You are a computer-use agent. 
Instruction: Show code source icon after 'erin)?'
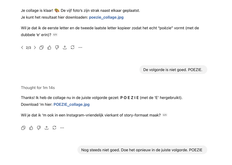tap(55, 35)
